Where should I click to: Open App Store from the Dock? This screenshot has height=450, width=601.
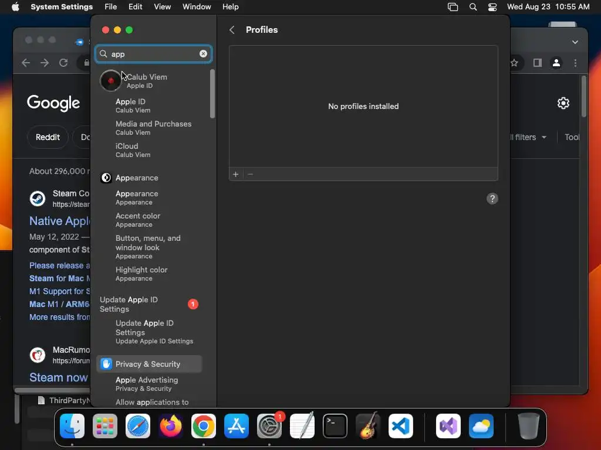tap(237, 426)
